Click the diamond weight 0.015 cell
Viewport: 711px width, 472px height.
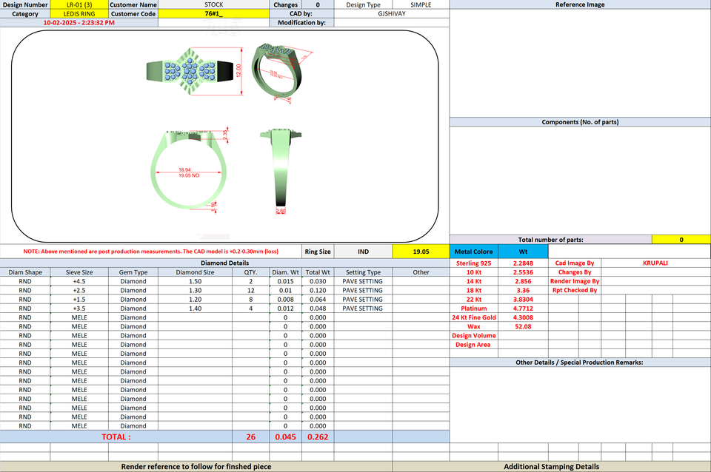(286, 281)
